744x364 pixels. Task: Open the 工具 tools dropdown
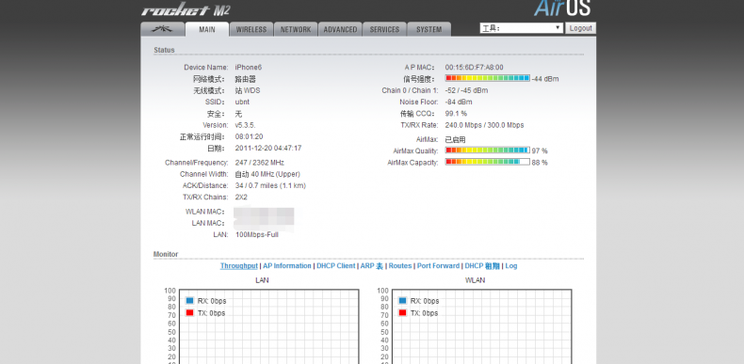pos(522,28)
